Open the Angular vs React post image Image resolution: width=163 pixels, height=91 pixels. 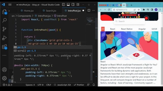pyautogui.click(x=129, y=45)
